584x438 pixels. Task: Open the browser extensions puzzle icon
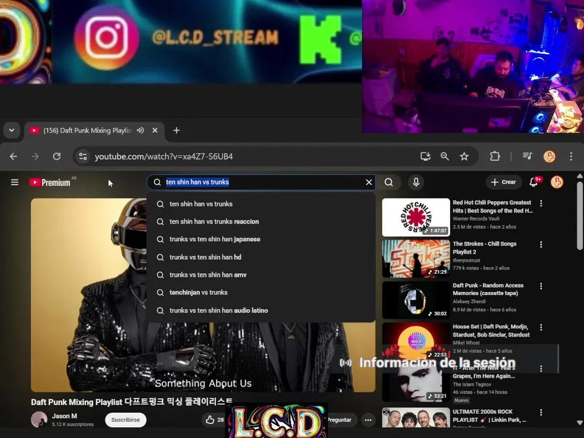(495, 156)
